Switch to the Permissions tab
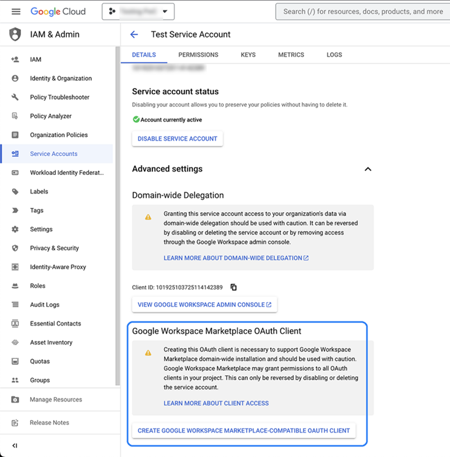This screenshot has width=450, height=457. (x=198, y=55)
